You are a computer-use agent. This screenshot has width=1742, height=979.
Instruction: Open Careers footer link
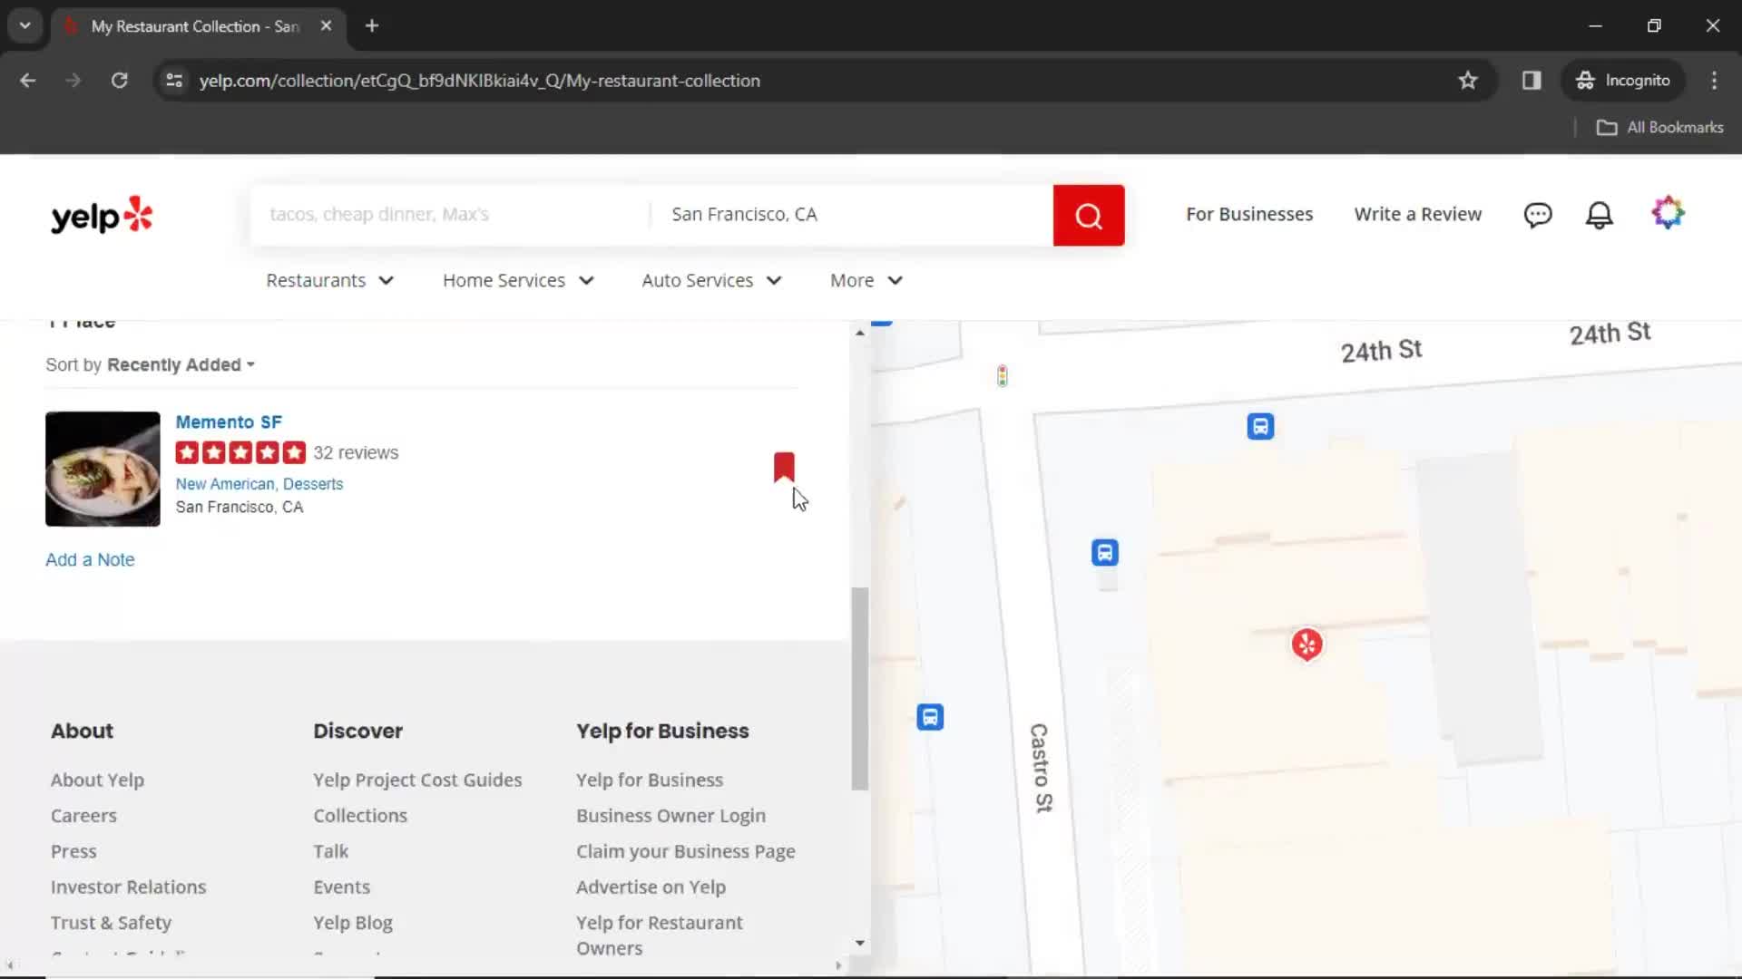tap(83, 816)
